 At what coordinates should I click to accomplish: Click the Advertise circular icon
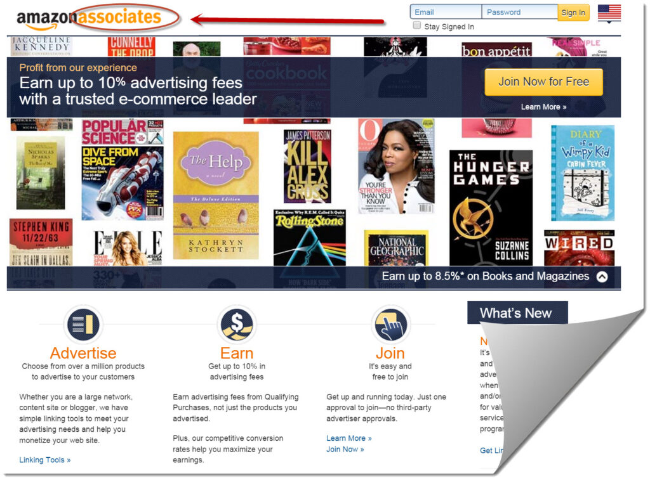click(x=83, y=324)
